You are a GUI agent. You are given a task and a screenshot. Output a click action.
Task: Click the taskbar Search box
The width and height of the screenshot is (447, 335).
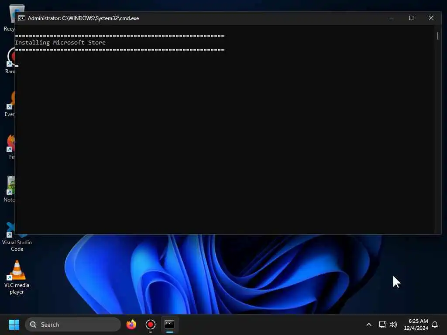[x=73, y=325]
